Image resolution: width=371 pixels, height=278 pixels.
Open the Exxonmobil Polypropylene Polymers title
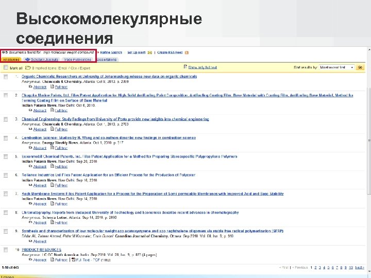click(x=129, y=157)
